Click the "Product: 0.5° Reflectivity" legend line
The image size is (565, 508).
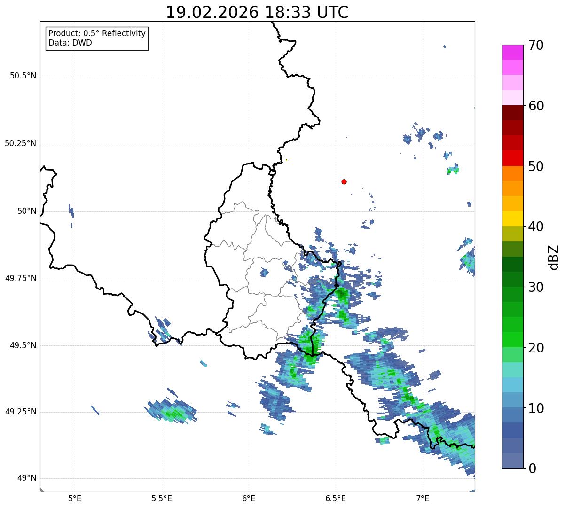click(97, 34)
